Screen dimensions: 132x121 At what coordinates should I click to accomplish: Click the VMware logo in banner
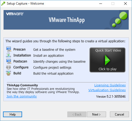pyautogui.click(x=15, y=14)
